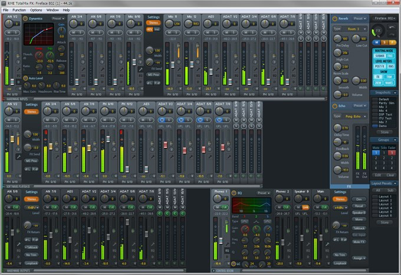Click the Dynamics power icon
401x275 pixels.
(25, 18)
